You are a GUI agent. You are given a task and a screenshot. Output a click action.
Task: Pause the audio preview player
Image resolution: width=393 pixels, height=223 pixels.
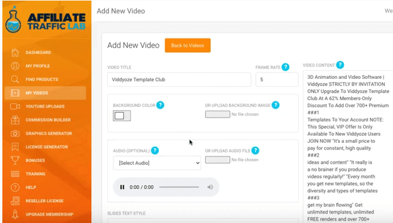pos(122,187)
